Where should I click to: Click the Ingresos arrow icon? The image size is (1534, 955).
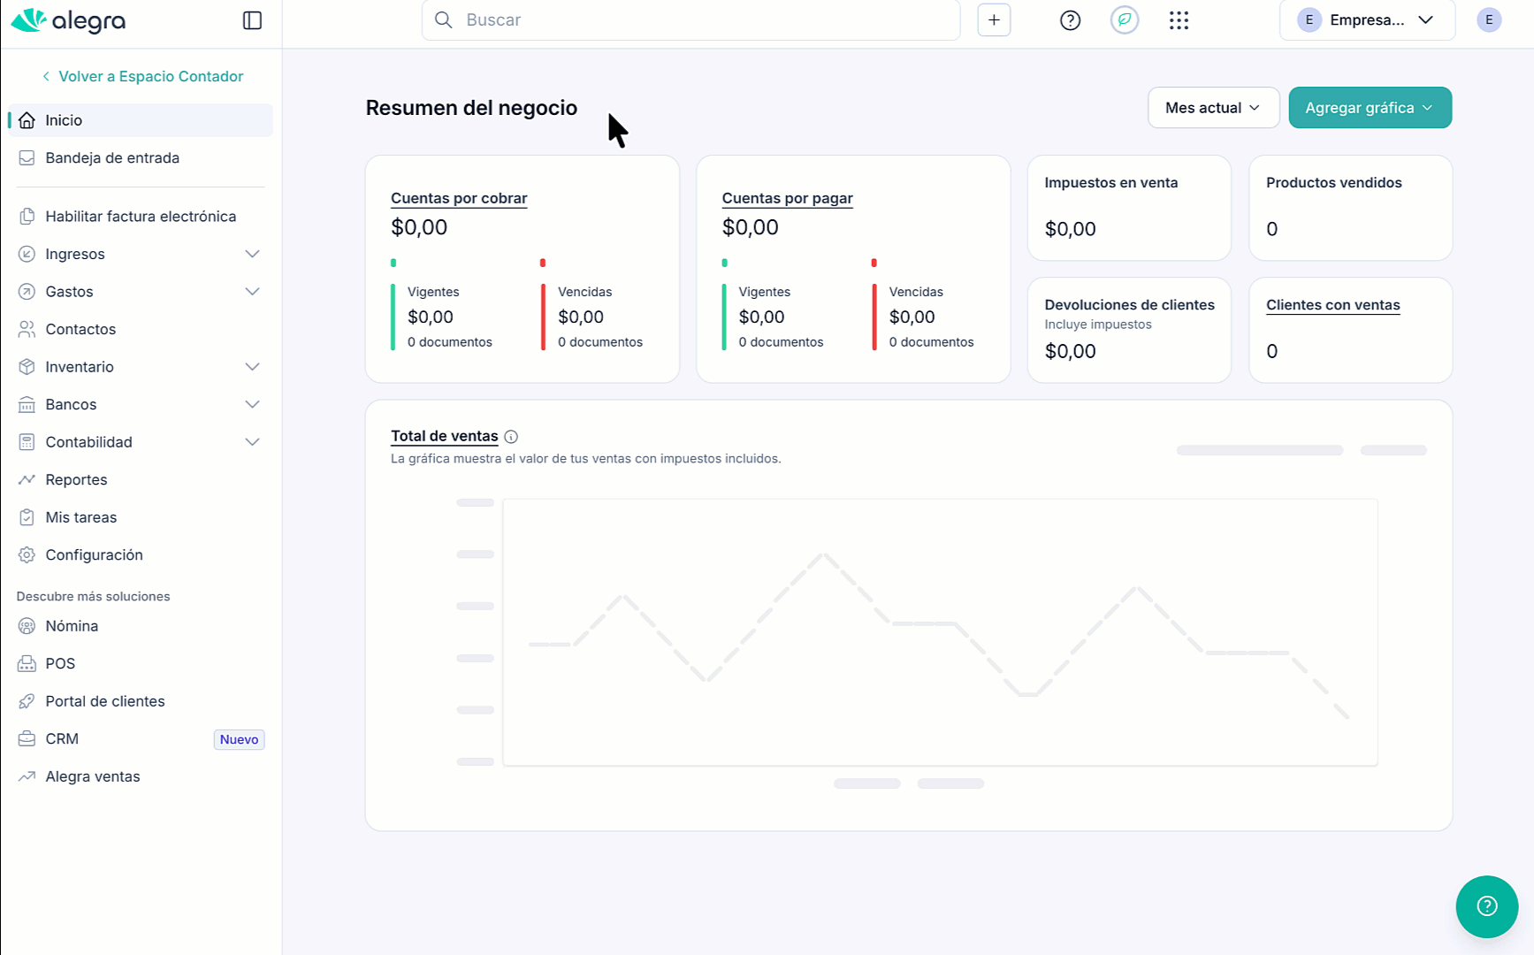27,254
